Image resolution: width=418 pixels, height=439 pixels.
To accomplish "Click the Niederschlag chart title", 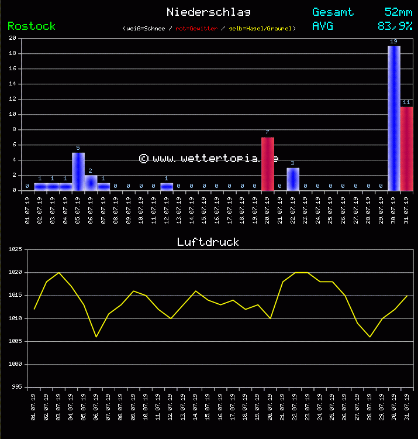I will tap(209, 12).
